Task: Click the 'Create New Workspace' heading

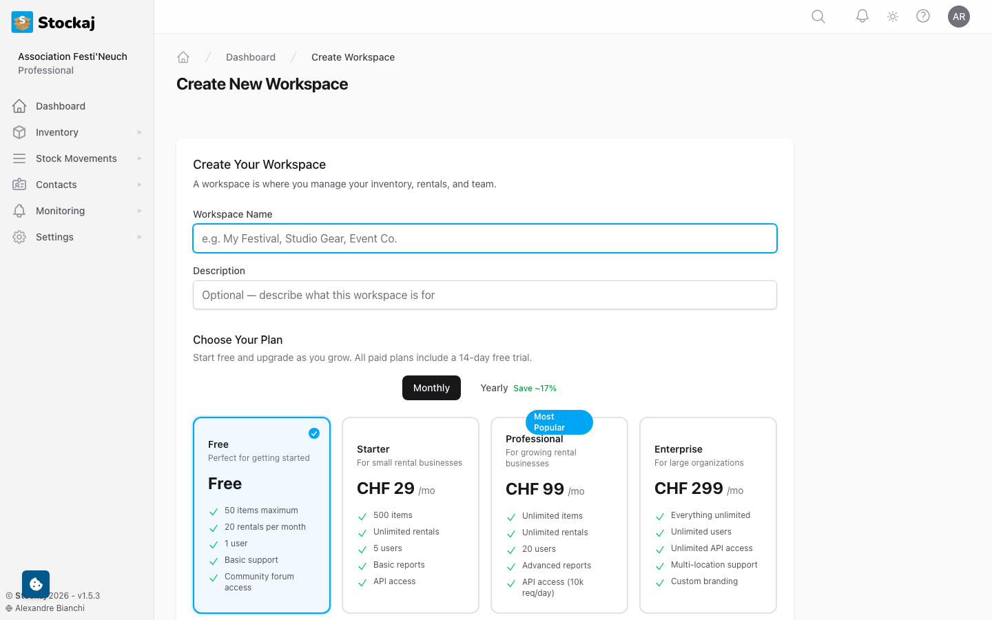Action: tap(262, 84)
